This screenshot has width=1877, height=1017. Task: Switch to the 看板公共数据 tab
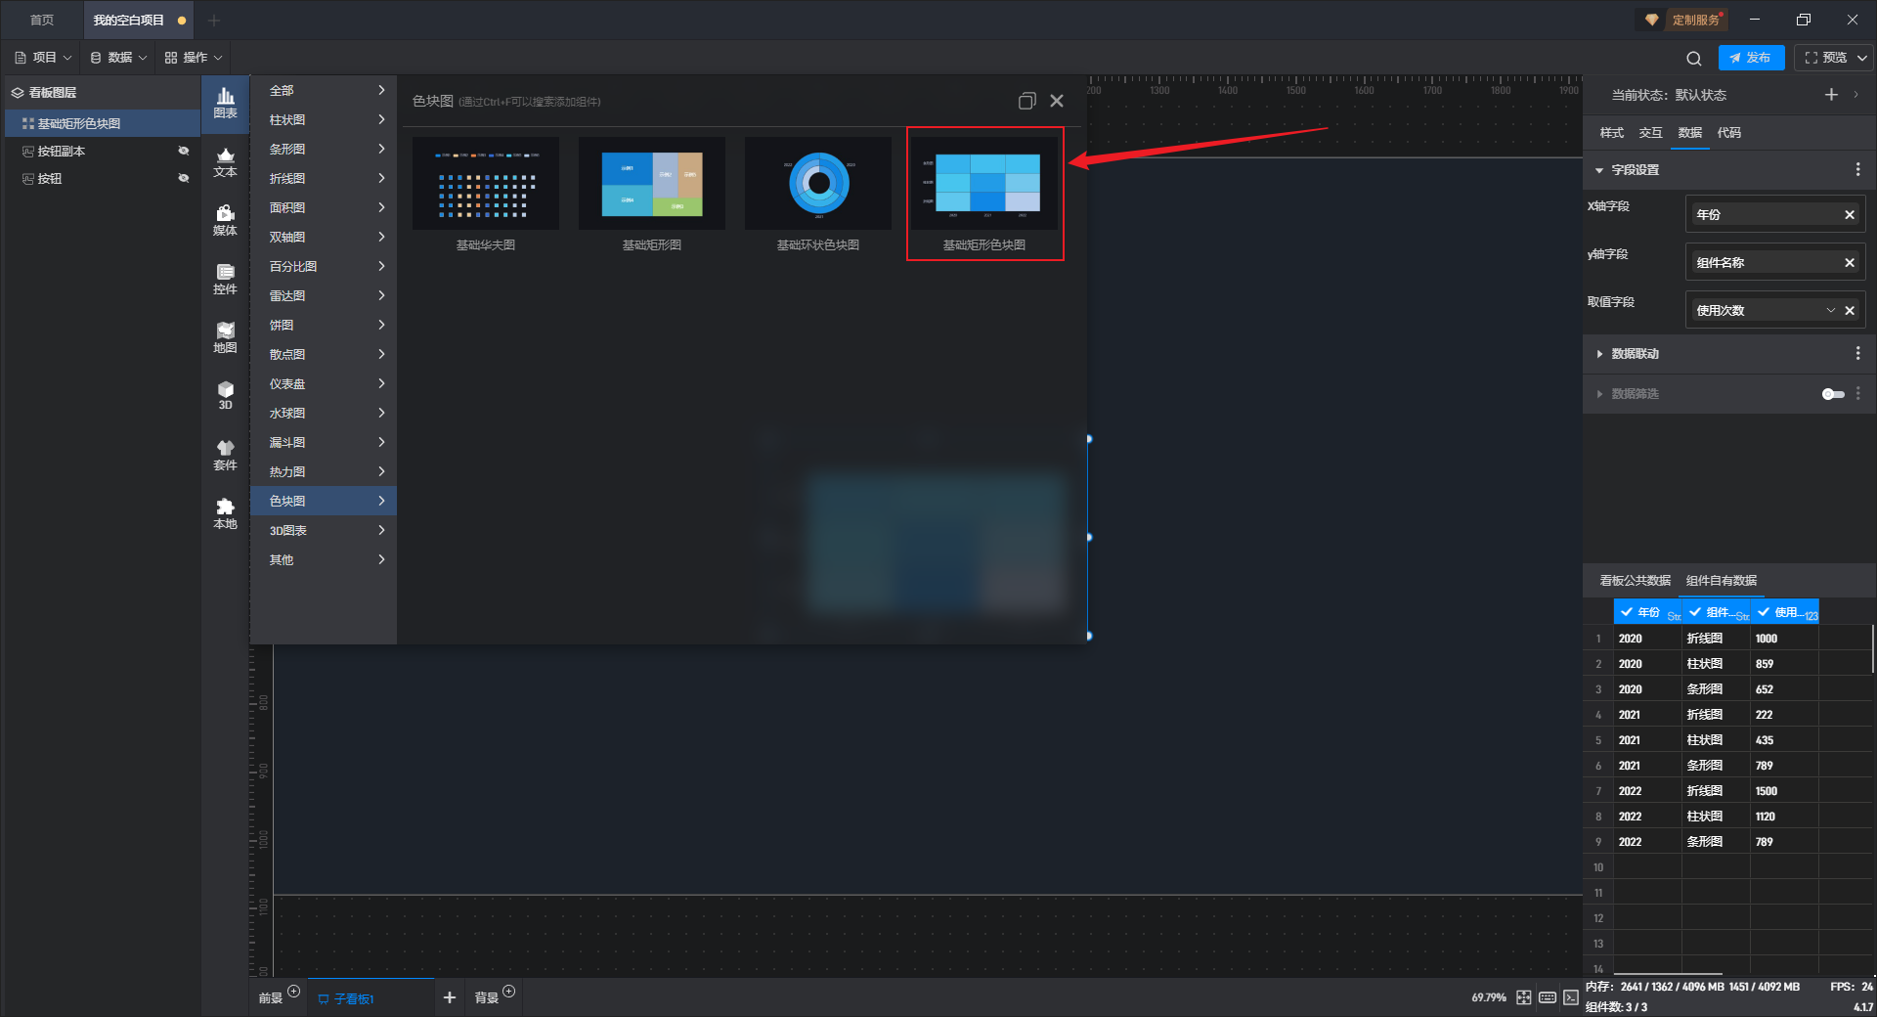click(x=1635, y=581)
